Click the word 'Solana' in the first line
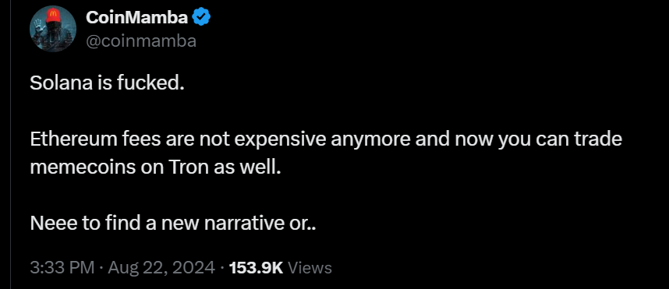Screen dimensions: 669x289 click(59, 83)
